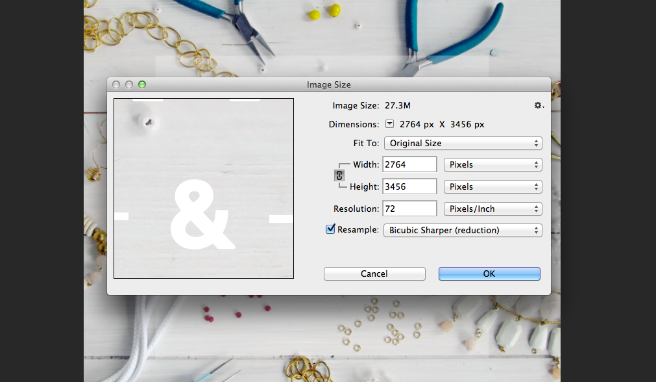This screenshot has height=382, width=656.
Task: Open the Width units Pixels dropdown
Action: click(493, 164)
